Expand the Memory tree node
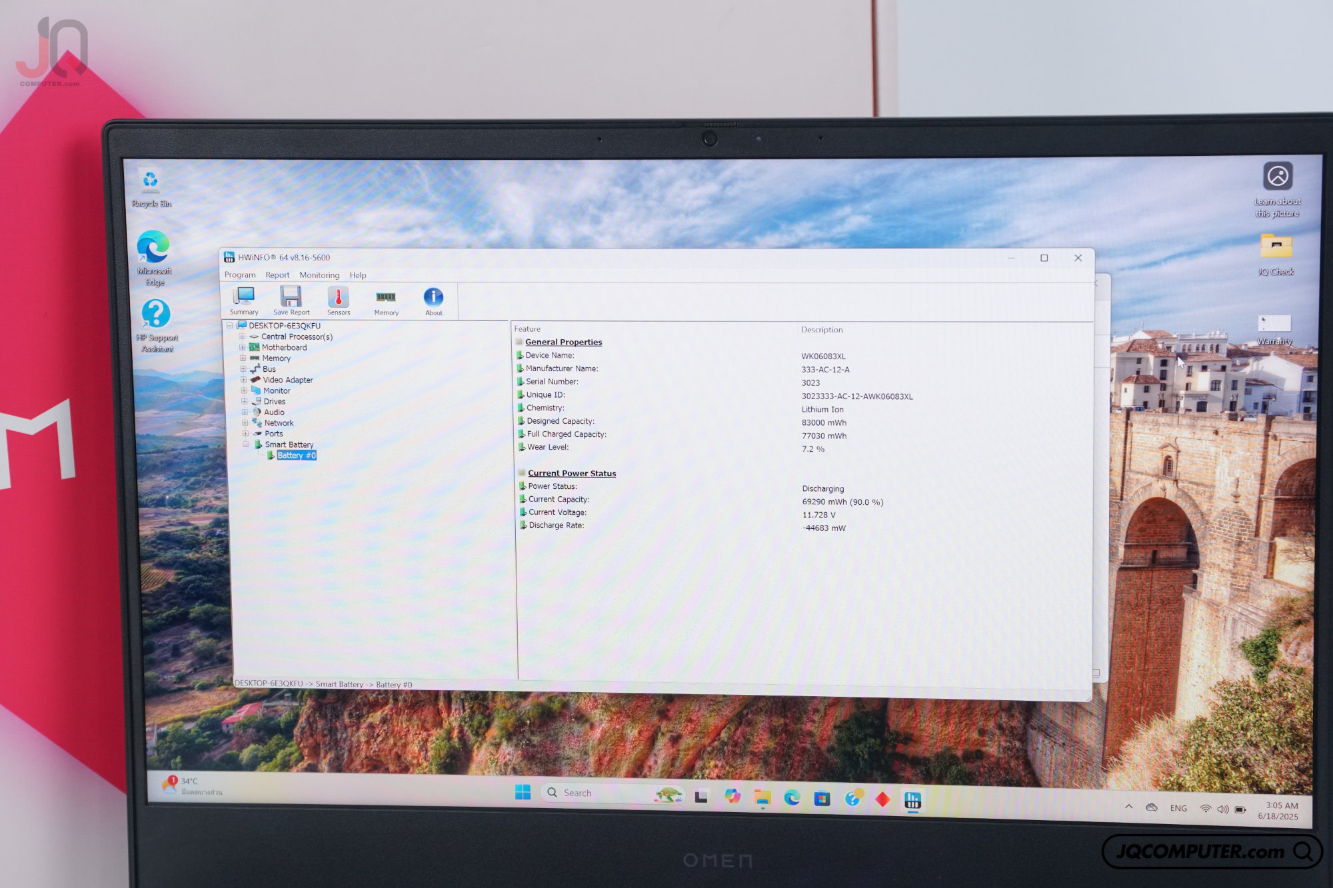The width and height of the screenshot is (1333, 888). coord(243,358)
